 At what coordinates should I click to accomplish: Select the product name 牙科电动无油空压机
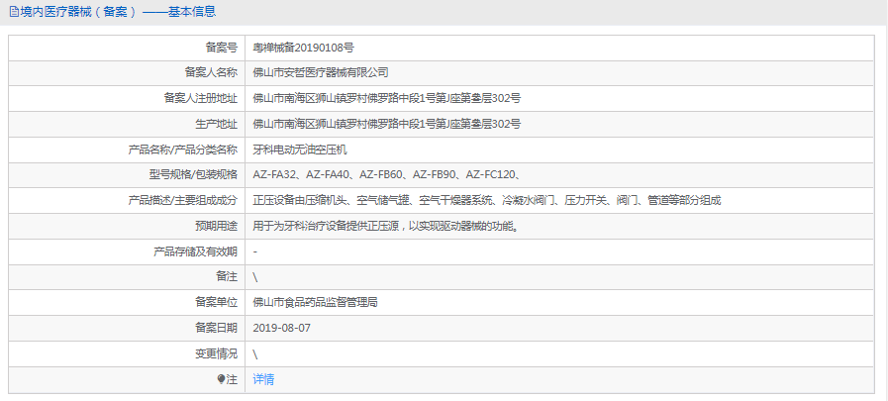coord(300,150)
